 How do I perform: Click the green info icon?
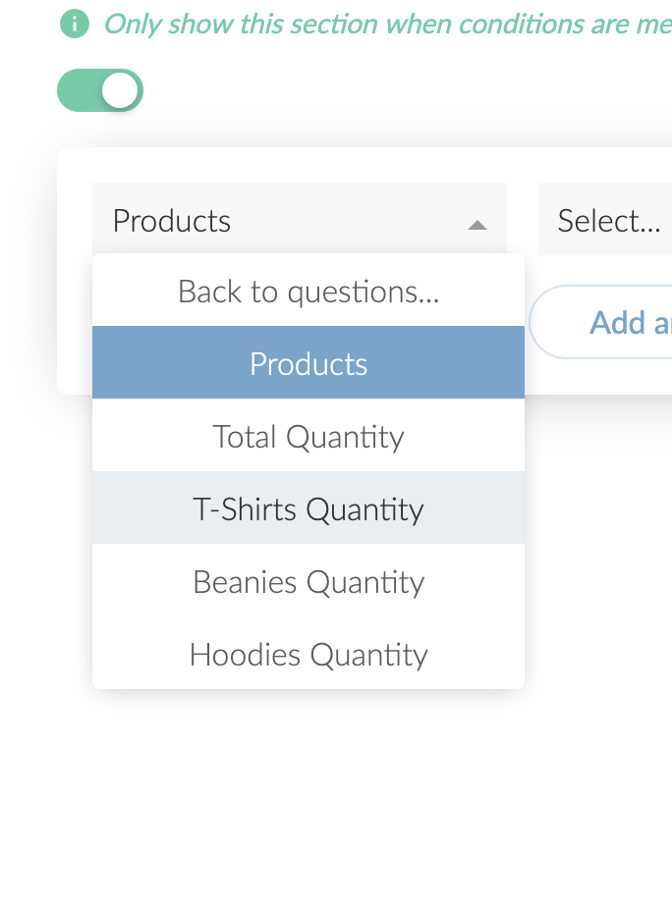point(76,24)
